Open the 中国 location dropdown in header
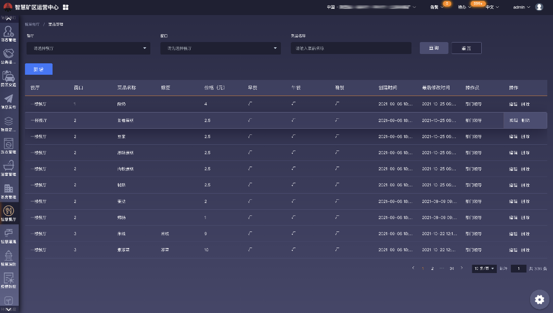This screenshot has height=313, width=553. point(371,7)
